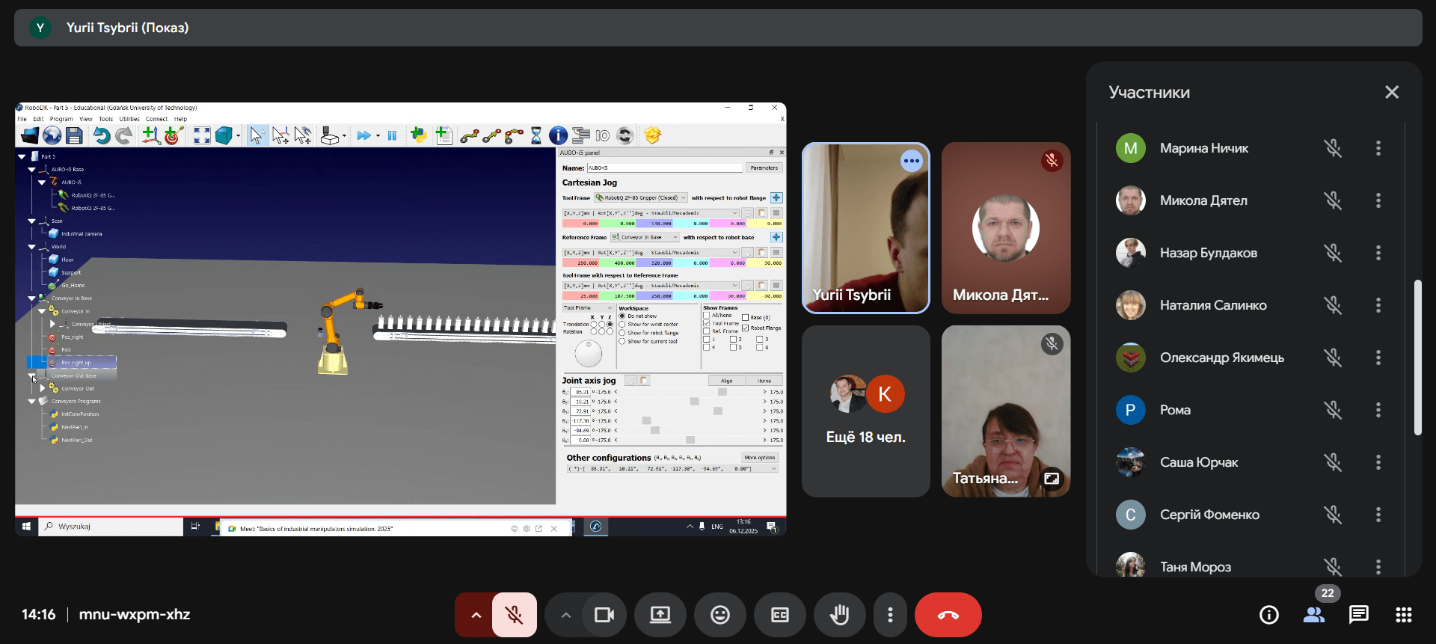Open the emoji reactions picker
Image resolution: width=1436 pixels, height=644 pixels.
719,615
